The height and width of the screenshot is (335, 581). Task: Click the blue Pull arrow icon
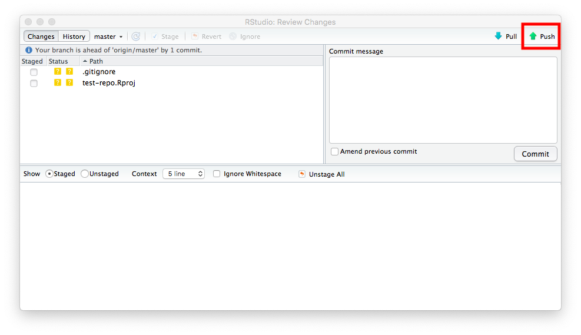click(x=499, y=37)
